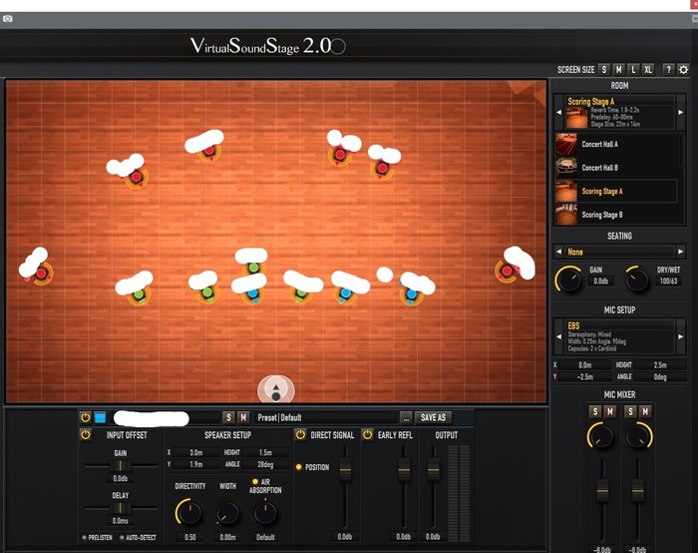Toggle the source power button beside the blue square

(x=86, y=417)
